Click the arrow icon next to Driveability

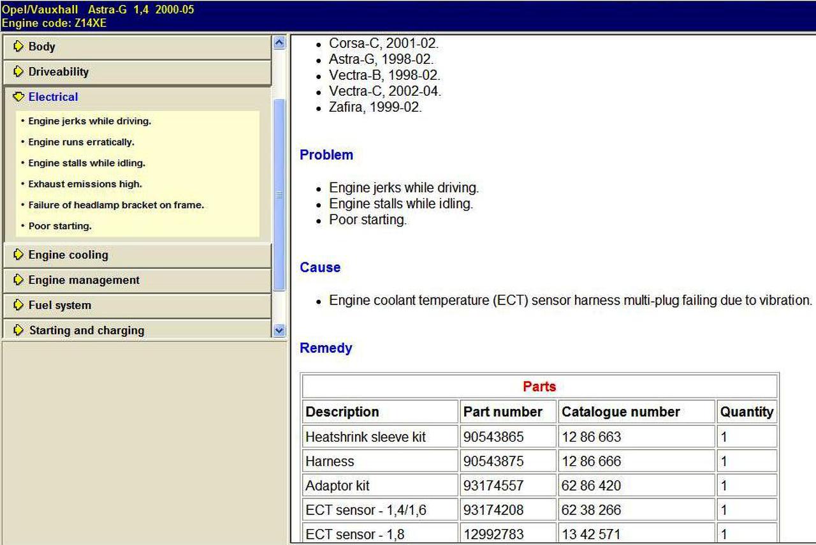tap(18, 71)
